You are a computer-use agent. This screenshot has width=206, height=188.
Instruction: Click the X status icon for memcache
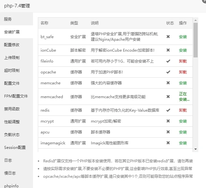point(168,83)
